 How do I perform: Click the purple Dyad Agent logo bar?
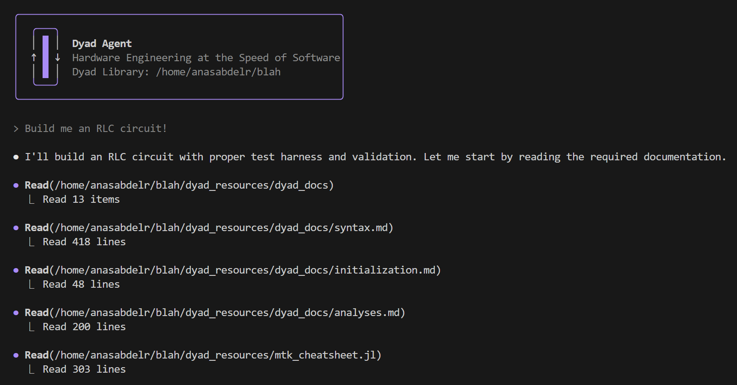tap(45, 57)
